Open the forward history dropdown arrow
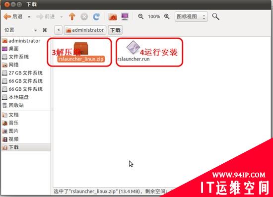 (61, 17)
